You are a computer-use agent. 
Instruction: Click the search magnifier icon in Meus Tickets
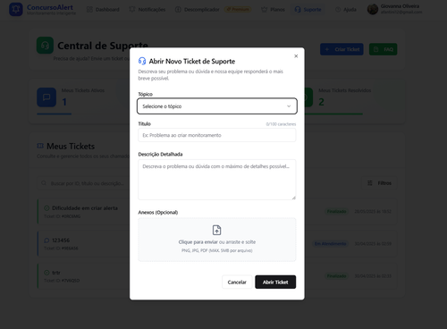[44, 183]
